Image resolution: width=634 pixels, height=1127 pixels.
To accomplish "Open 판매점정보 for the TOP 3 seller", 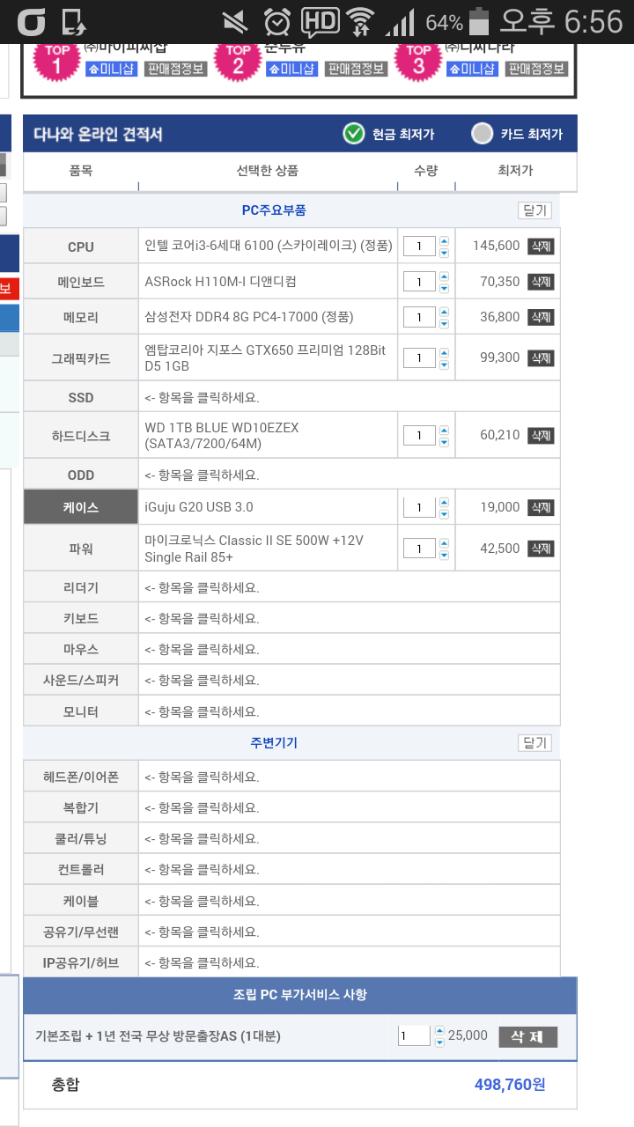I will 536,69.
